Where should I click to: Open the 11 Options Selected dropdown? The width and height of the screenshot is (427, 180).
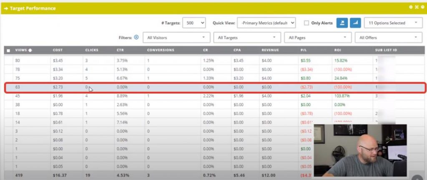[393, 23]
